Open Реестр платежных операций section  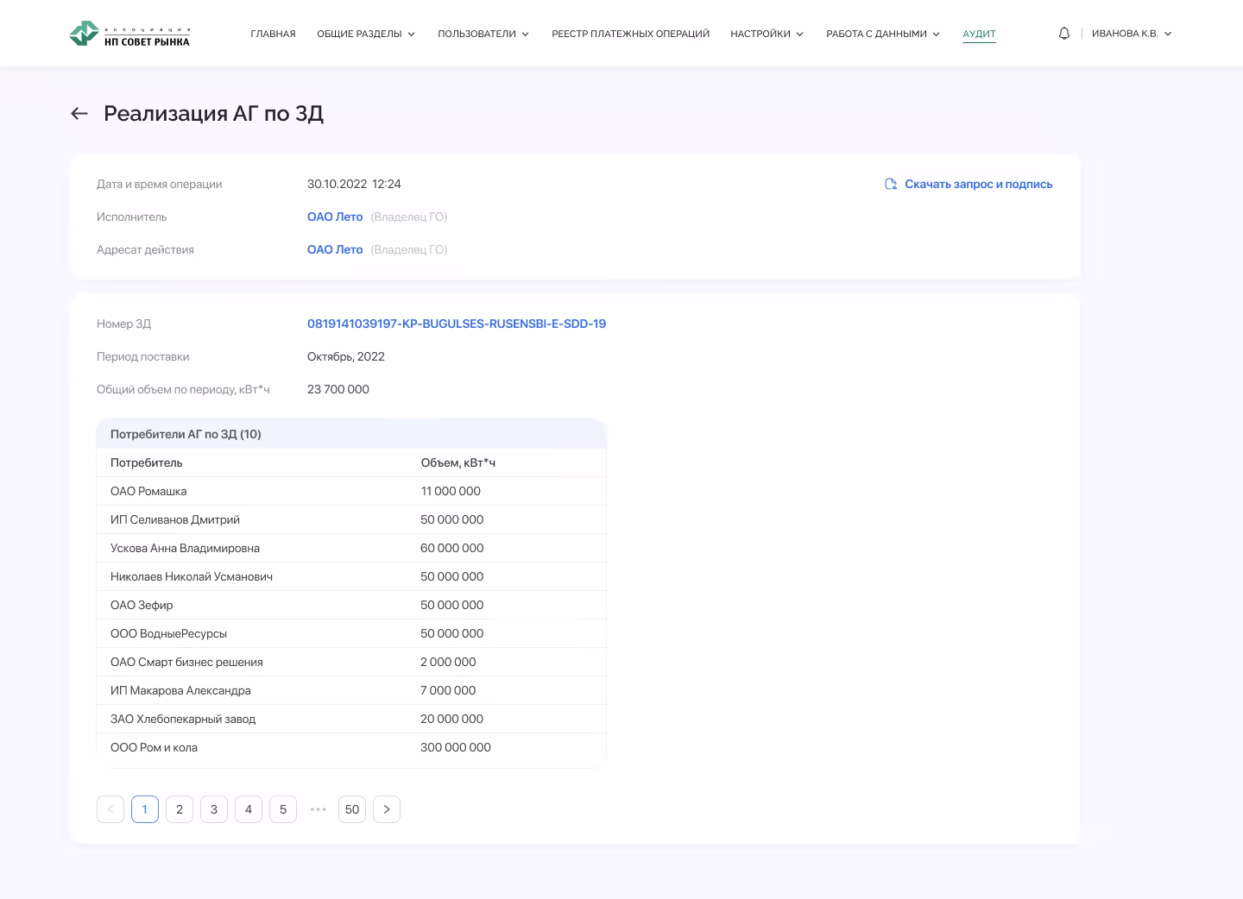coord(630,35)
